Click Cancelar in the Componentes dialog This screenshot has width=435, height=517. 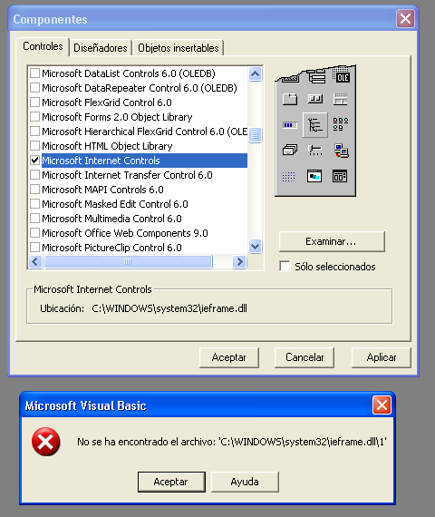[304, 357]
